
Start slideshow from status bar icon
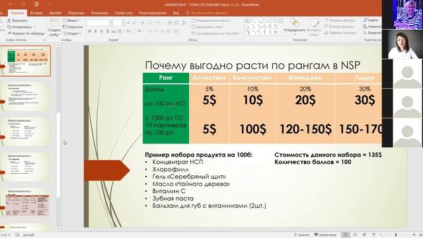point(373,235)
